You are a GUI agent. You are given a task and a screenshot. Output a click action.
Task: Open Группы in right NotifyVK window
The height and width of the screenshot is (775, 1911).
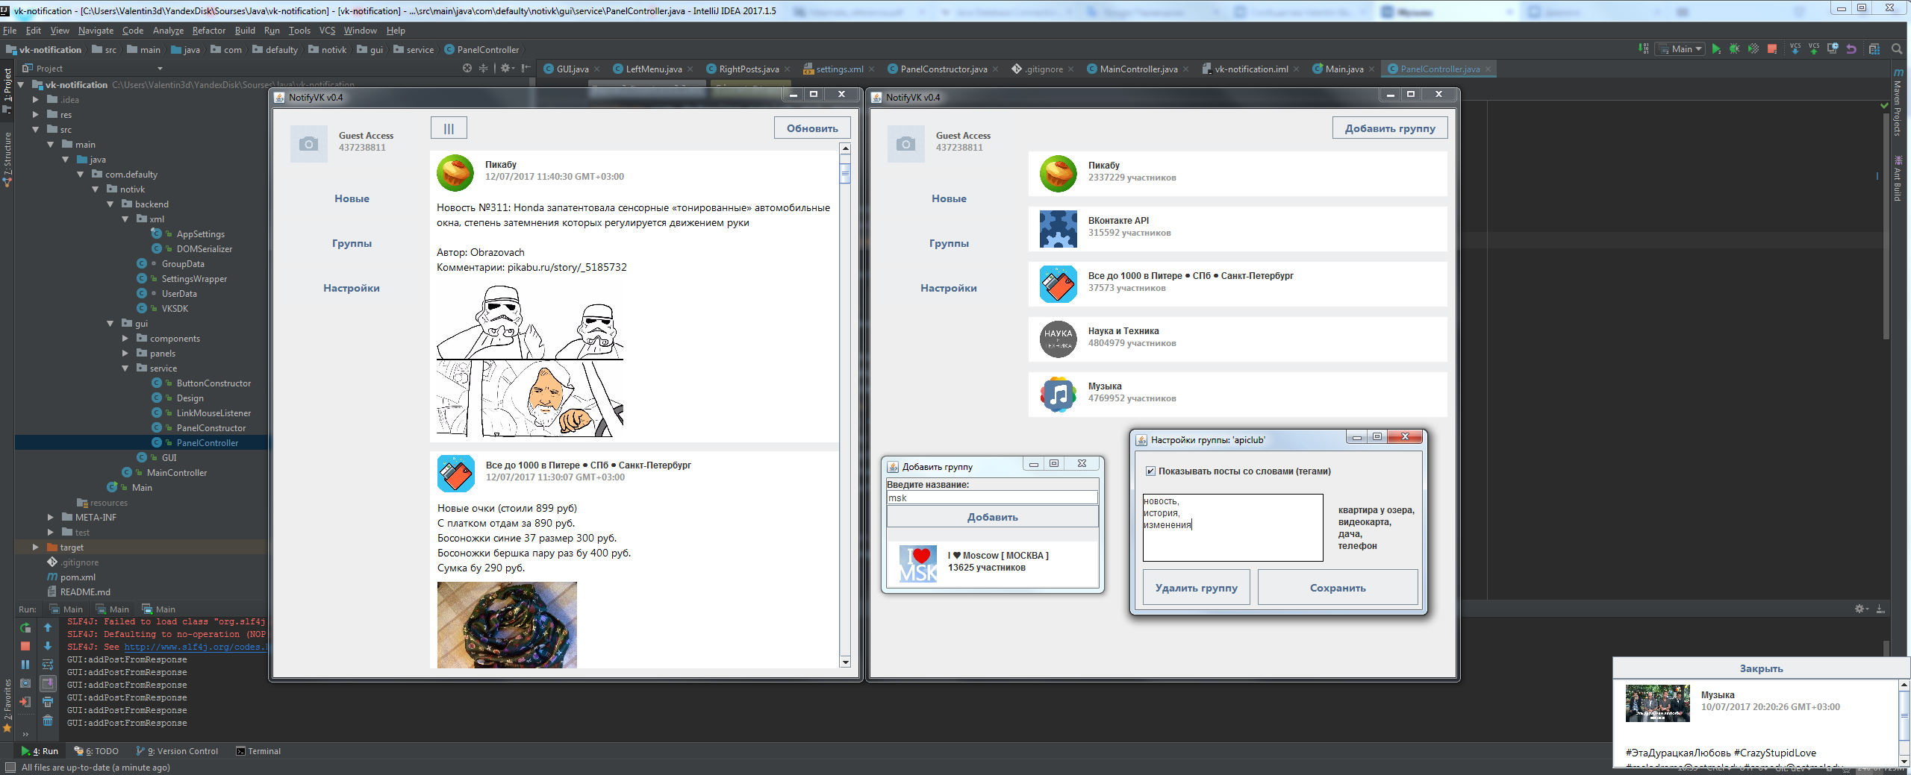click(x=949, y=243)
